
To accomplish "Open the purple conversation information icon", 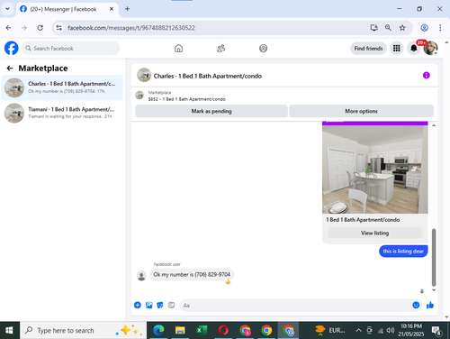I will (x=426, y=75).
